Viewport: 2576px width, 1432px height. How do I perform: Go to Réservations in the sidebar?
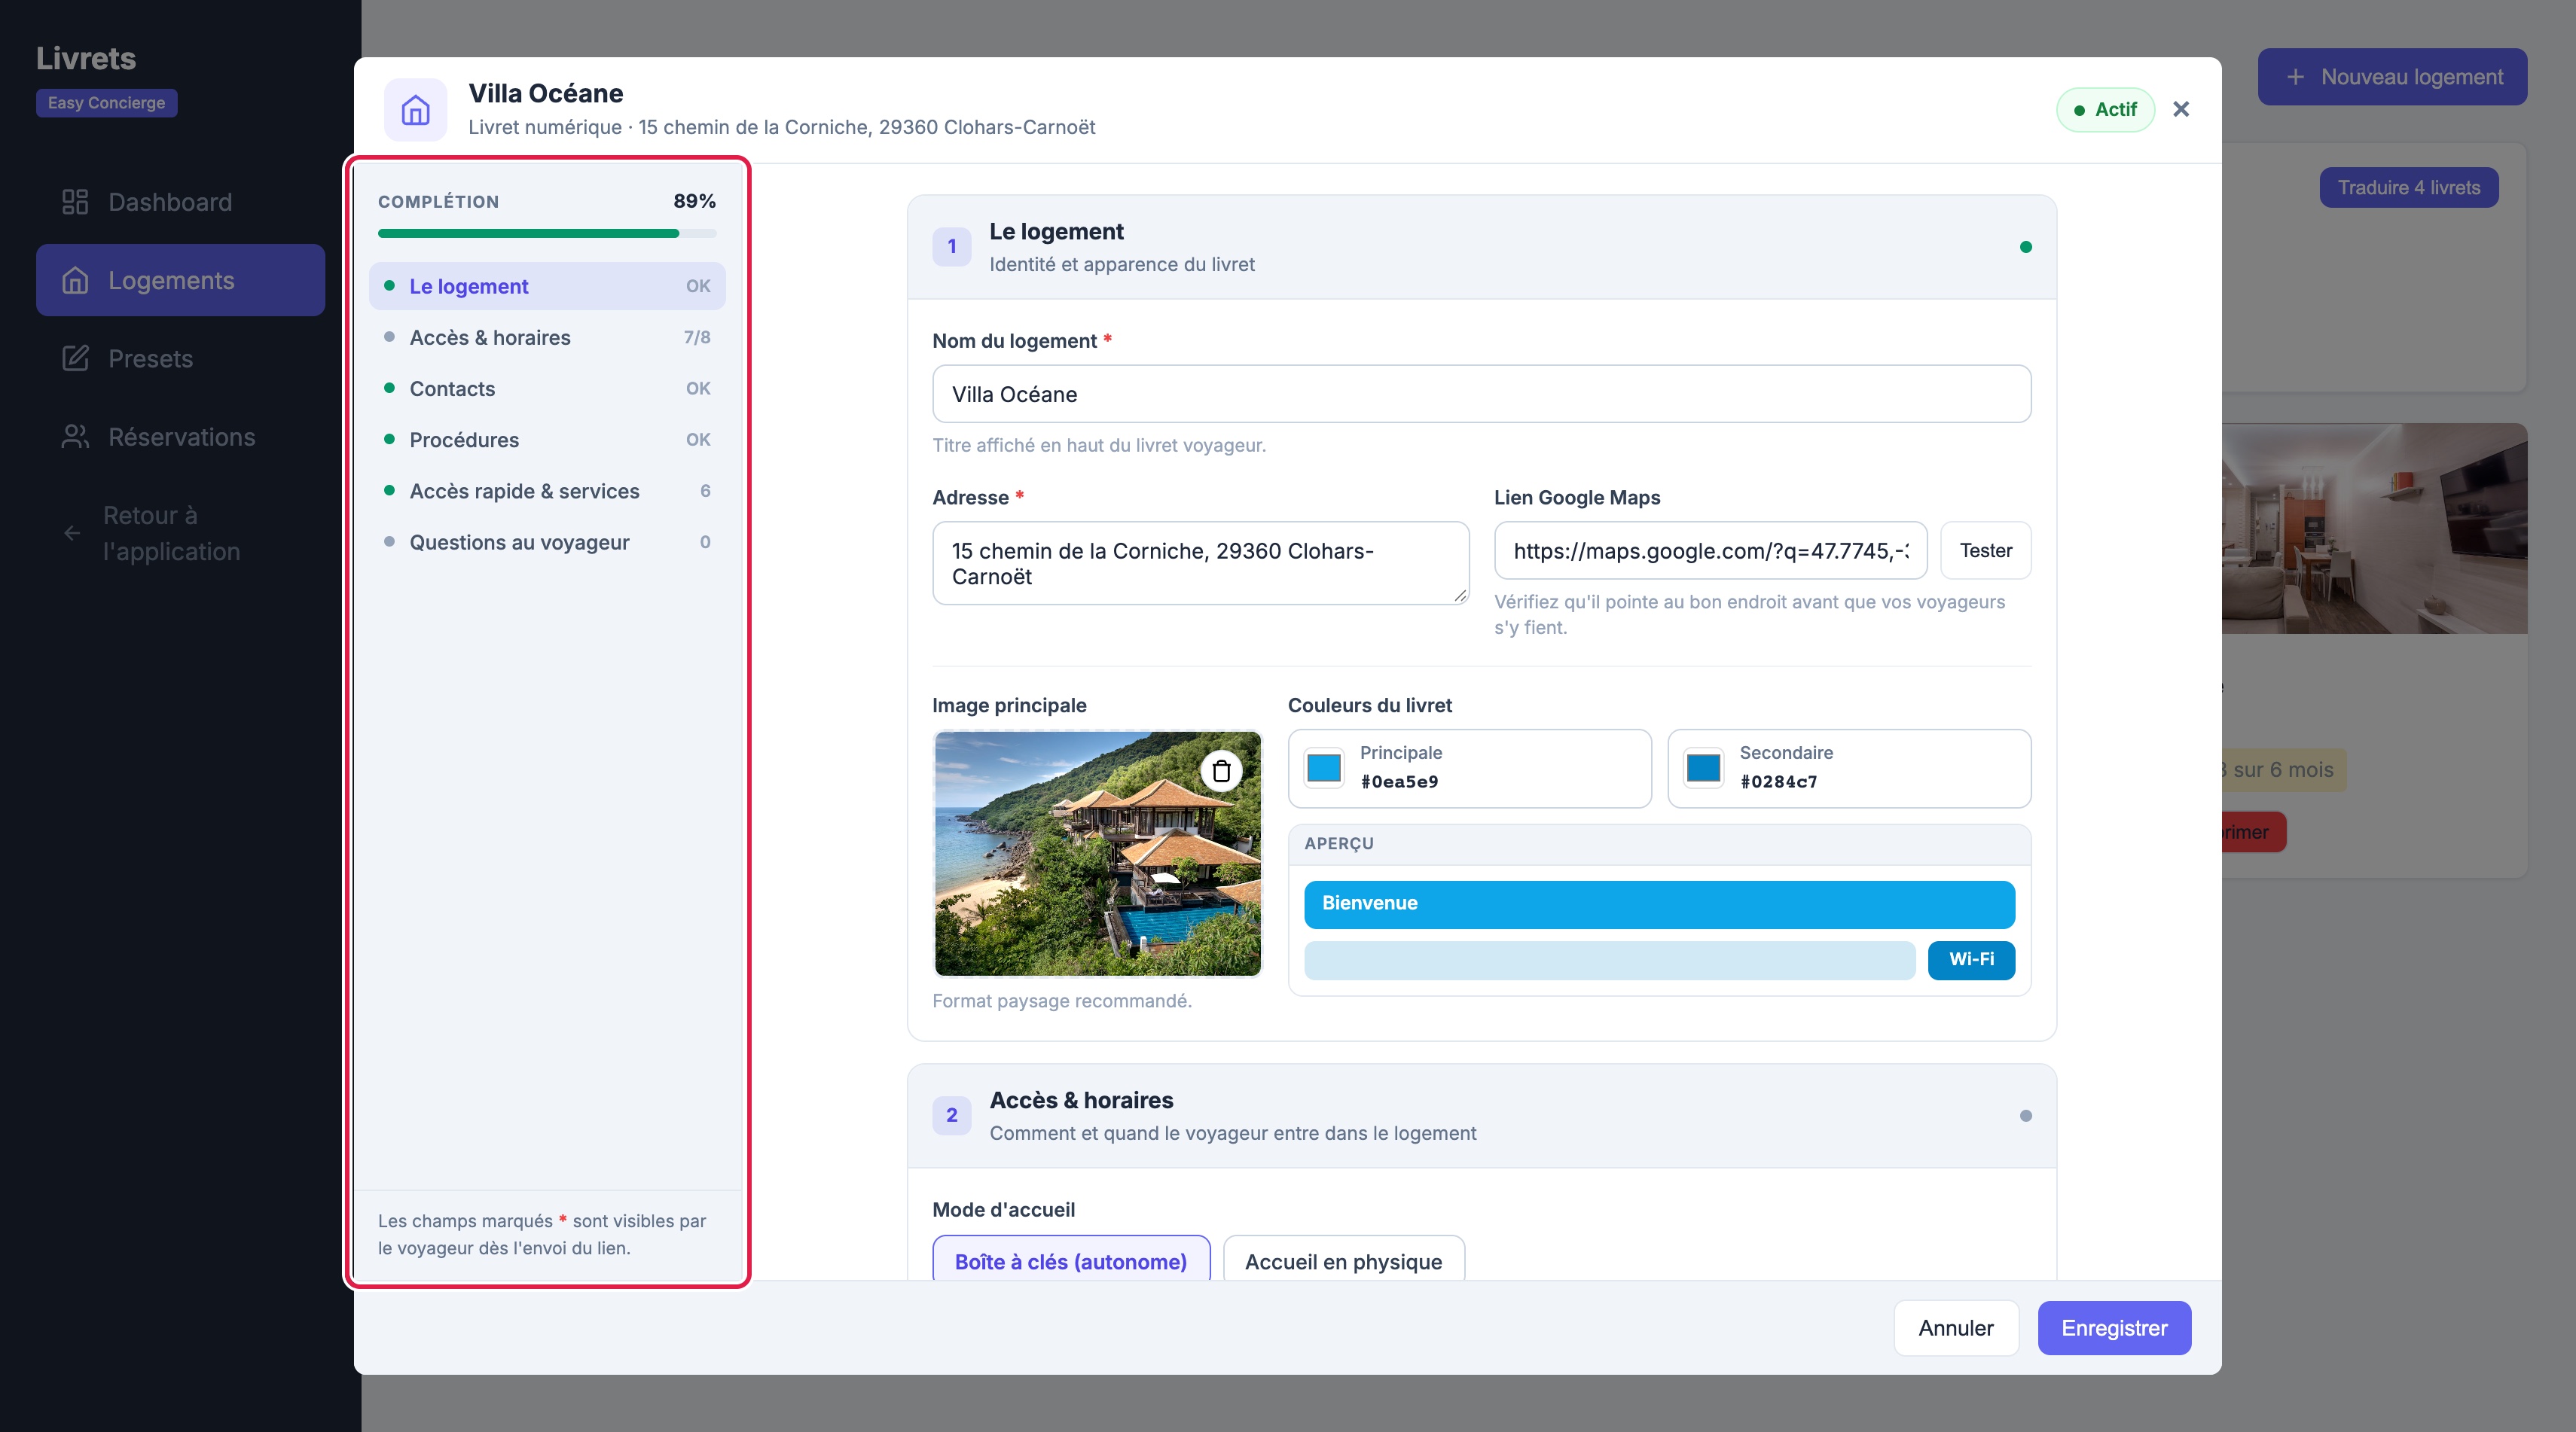click(180, 437)
